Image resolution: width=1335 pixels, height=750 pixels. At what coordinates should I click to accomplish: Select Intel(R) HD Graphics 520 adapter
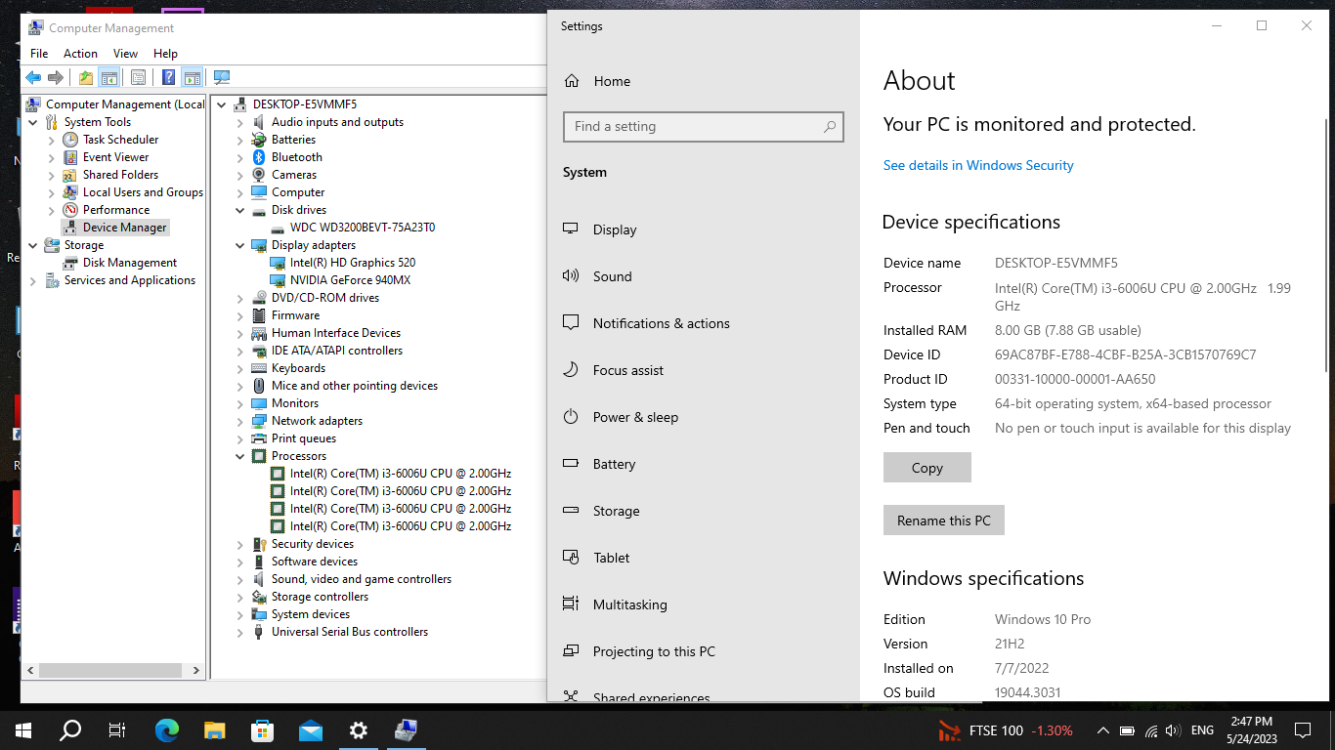(352, 263)
